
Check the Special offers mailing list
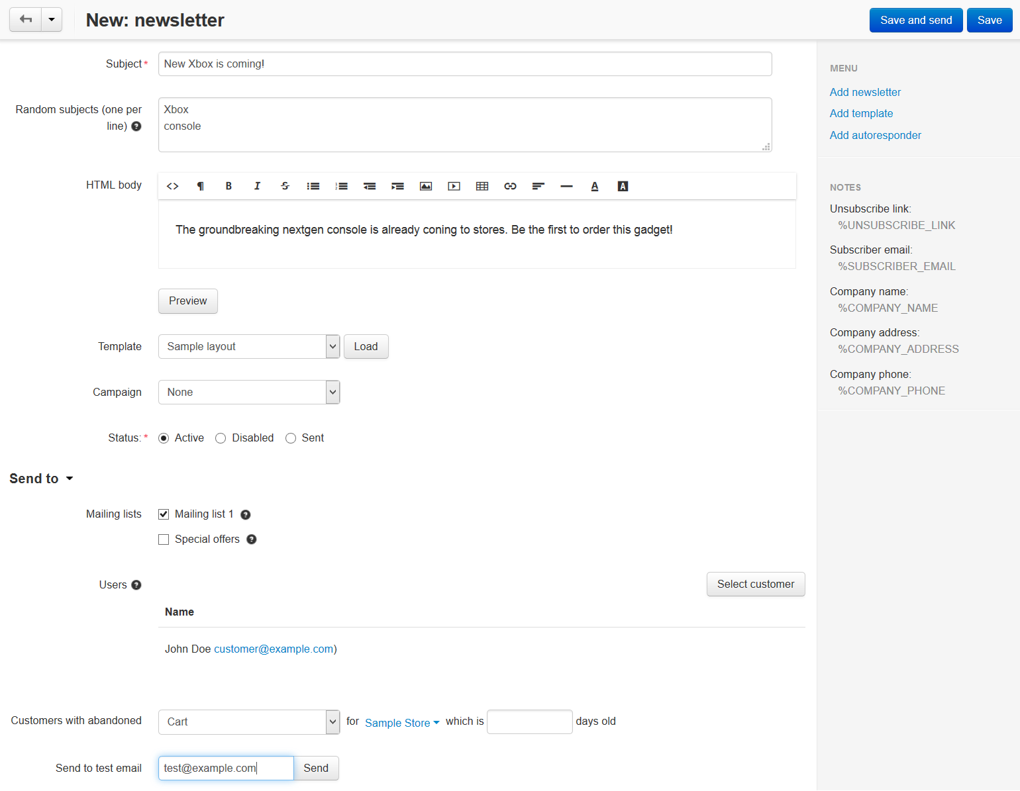point(164,539)
